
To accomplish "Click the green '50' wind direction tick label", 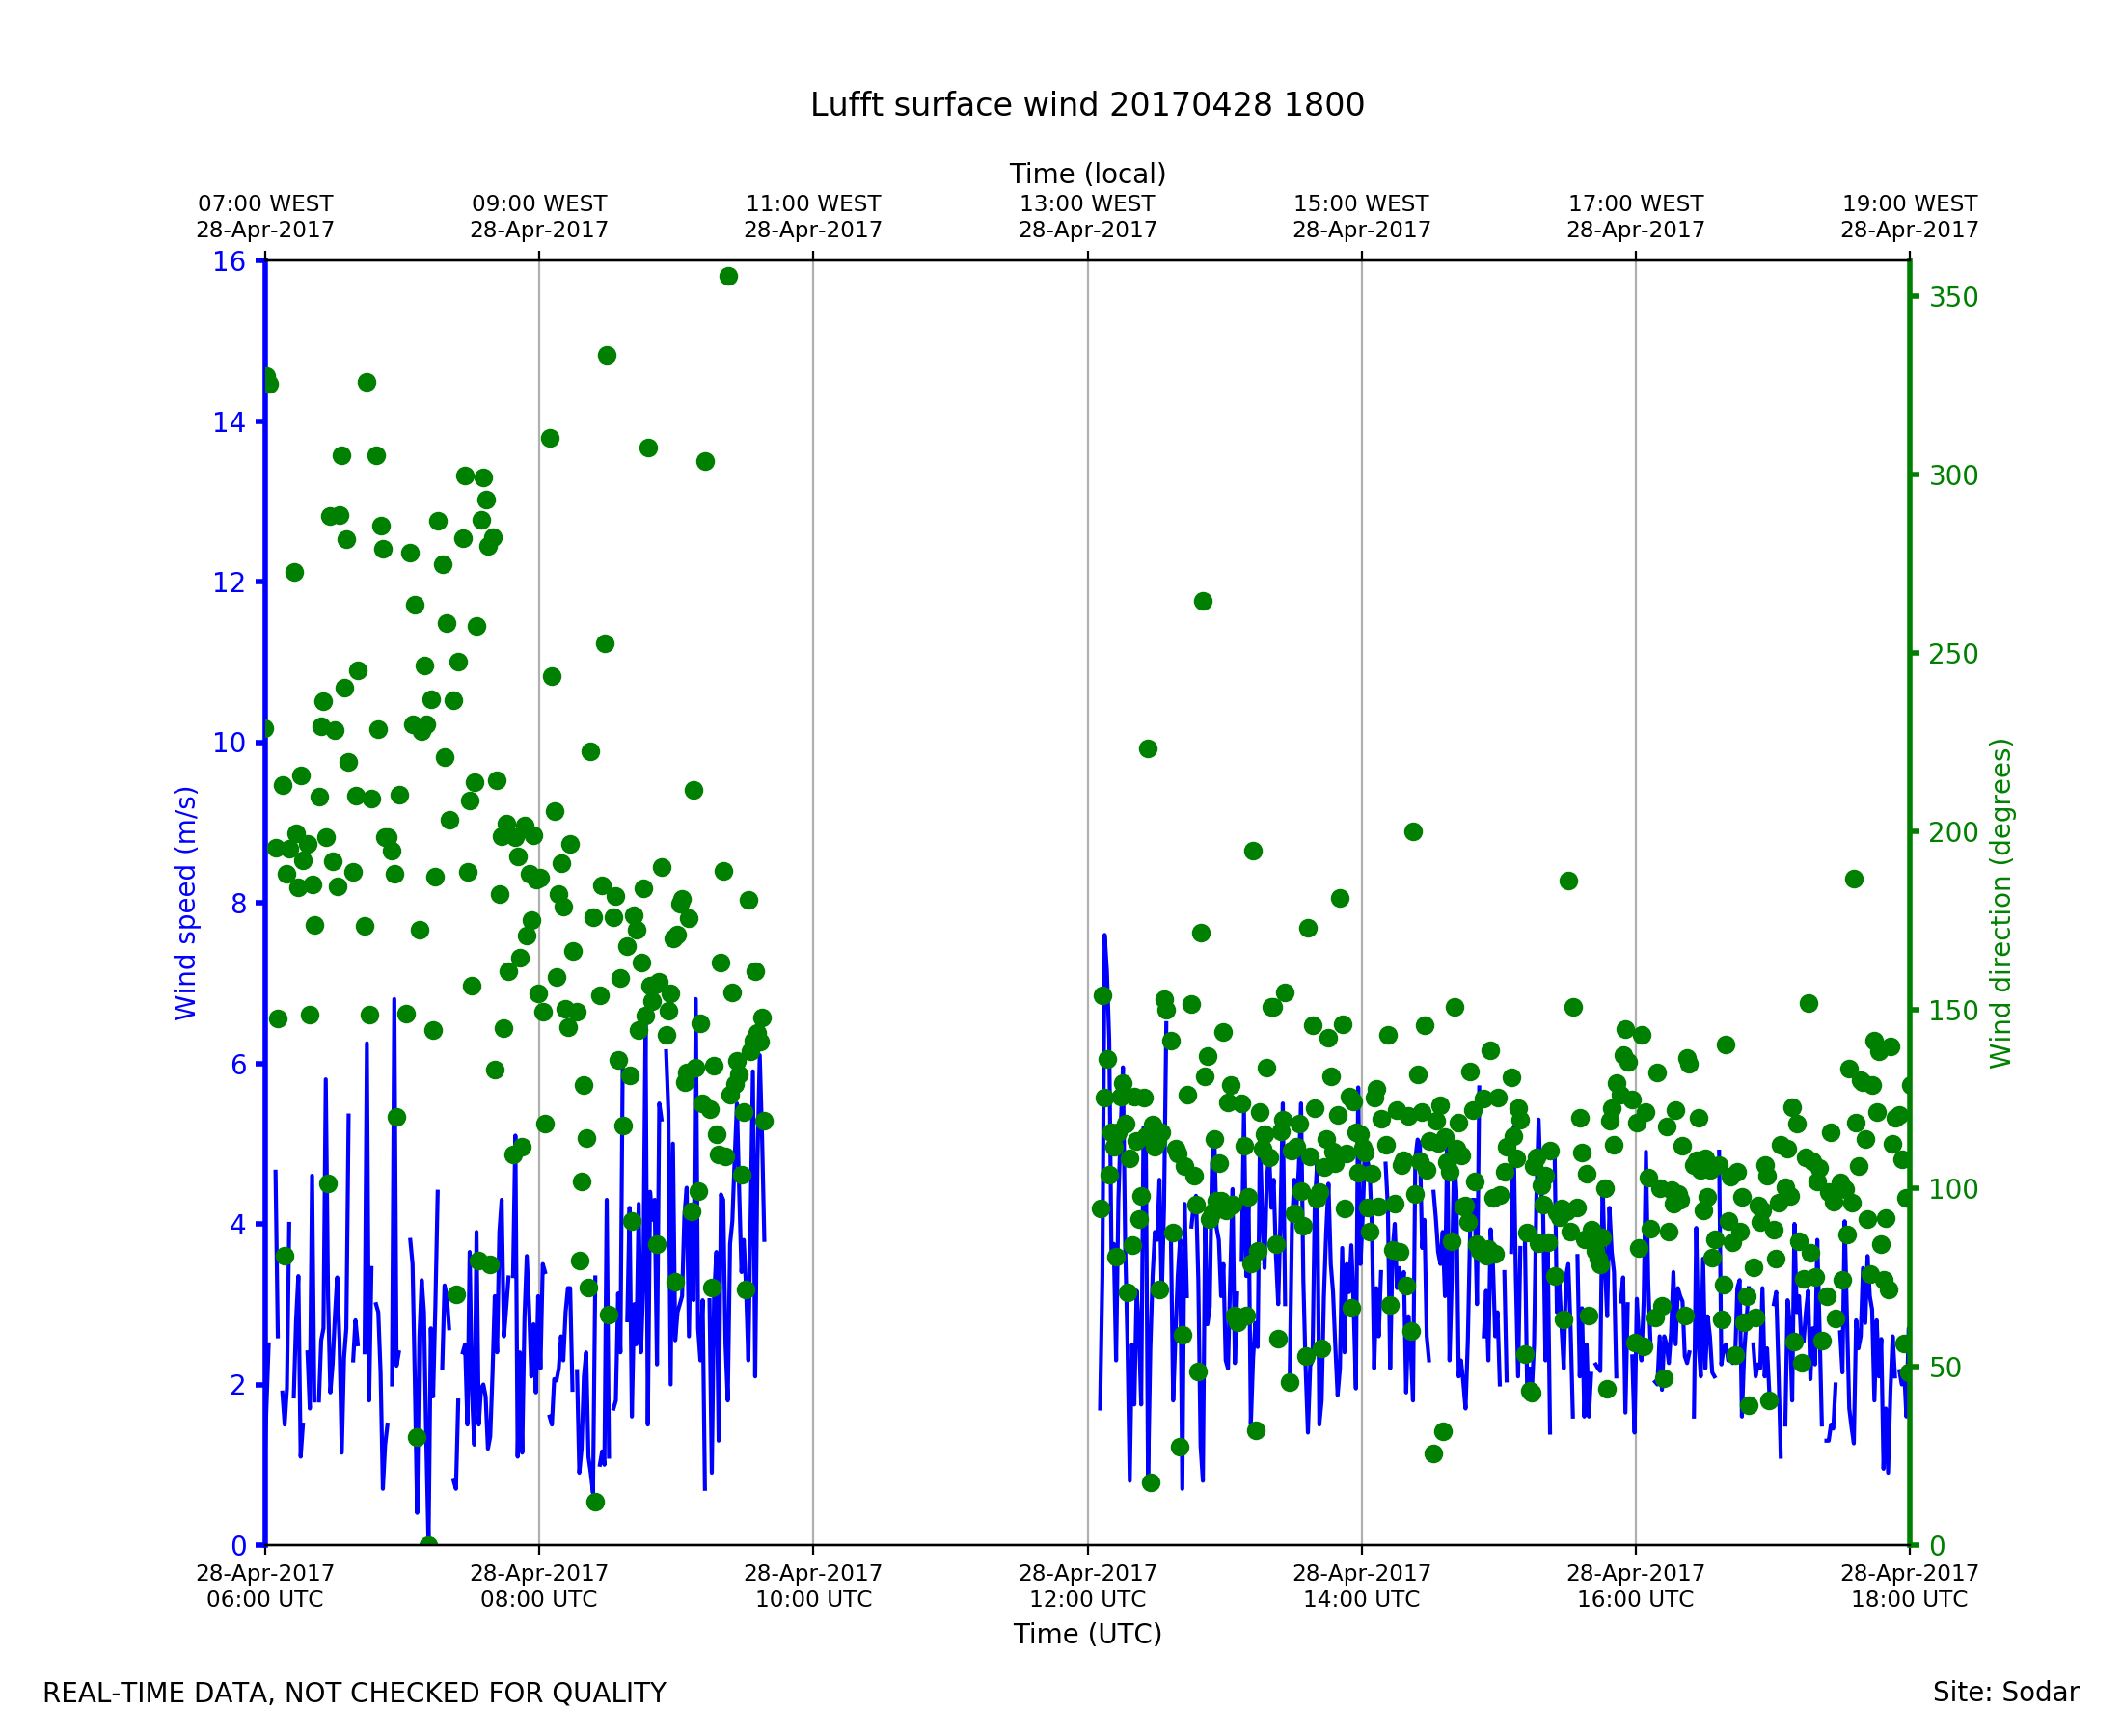I will [x=1946, y=1368].
